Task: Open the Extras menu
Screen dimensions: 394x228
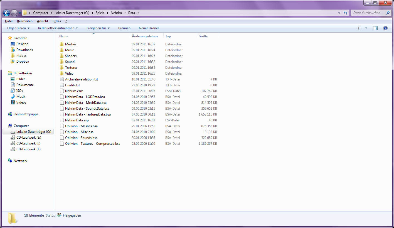Action: (57, 21)
